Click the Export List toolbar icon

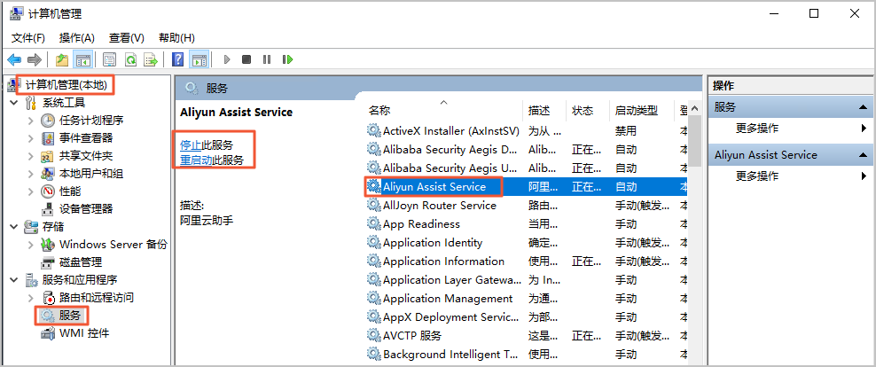point(152,59)
